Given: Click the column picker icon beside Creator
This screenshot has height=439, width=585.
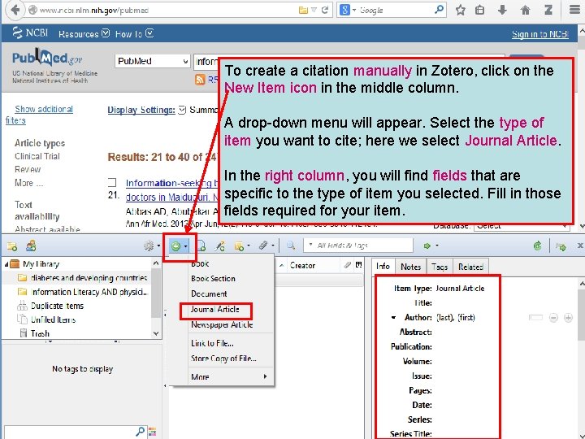Looking at the screenshot, I should (359, 265).
